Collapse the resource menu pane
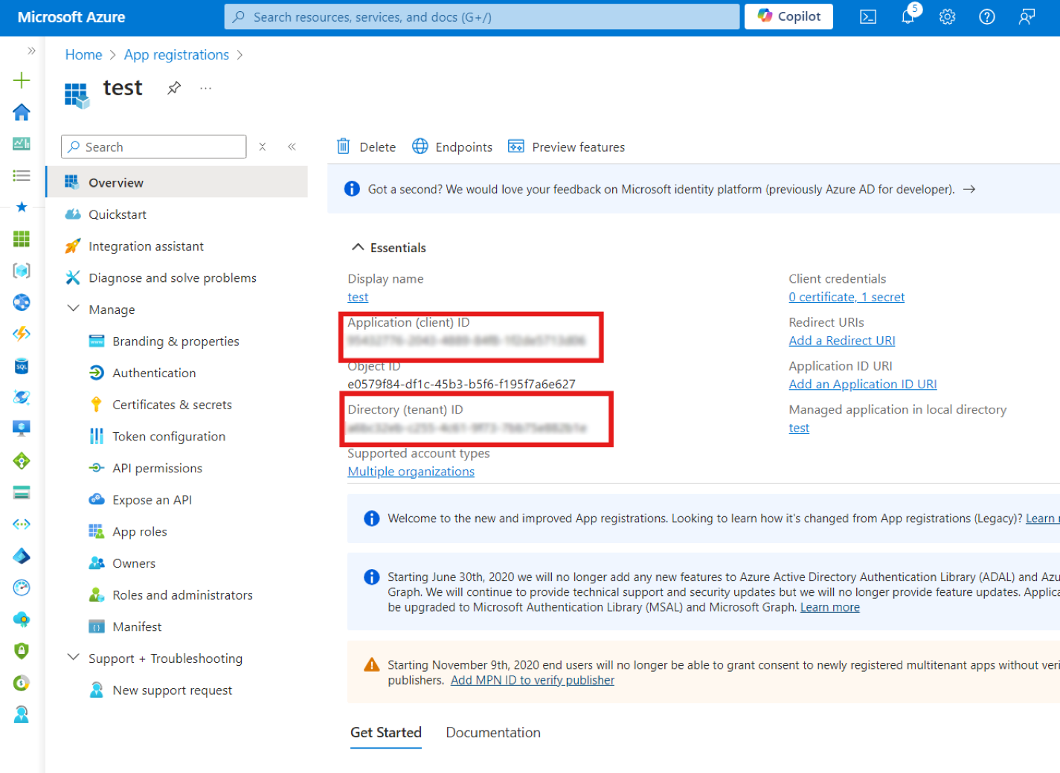 [x=292, y=147]
